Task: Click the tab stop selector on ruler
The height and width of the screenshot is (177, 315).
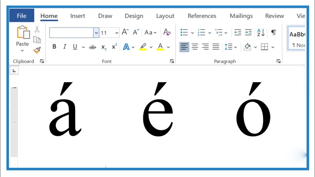Action: 14,70
